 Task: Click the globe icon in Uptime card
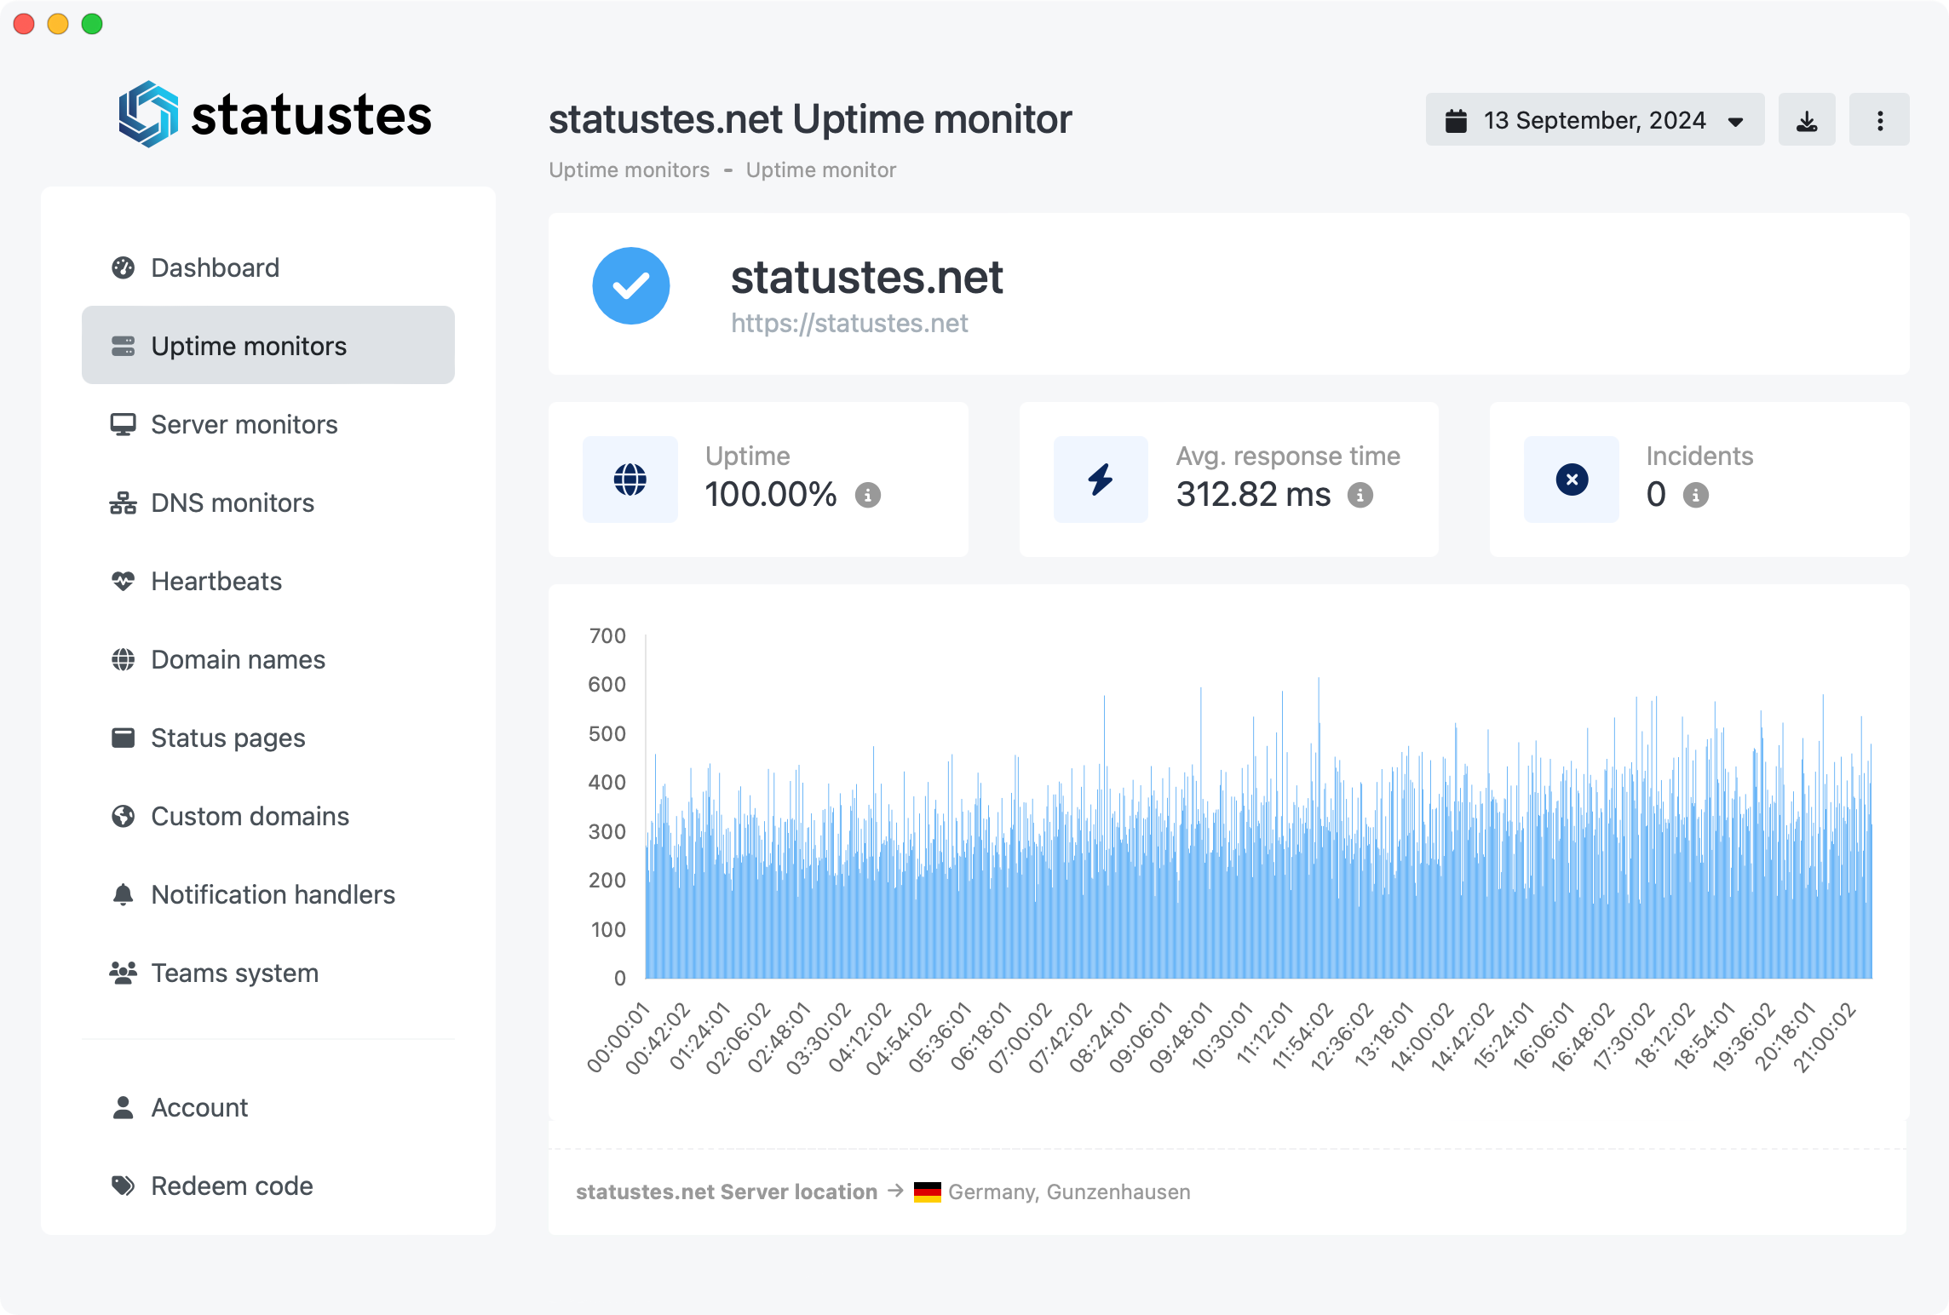click(630, 479)
